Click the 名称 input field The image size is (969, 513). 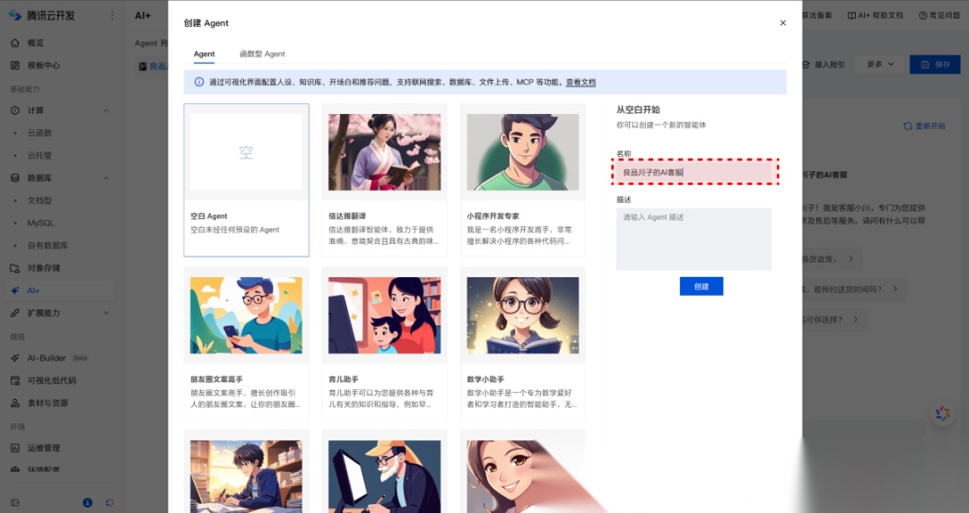pos(694,172)
